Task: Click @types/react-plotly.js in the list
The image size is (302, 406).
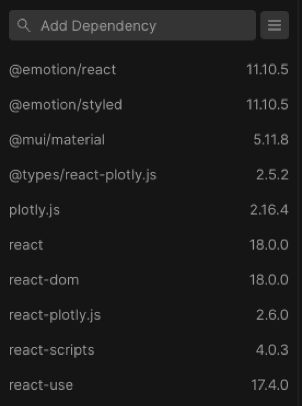Action: 83,175
